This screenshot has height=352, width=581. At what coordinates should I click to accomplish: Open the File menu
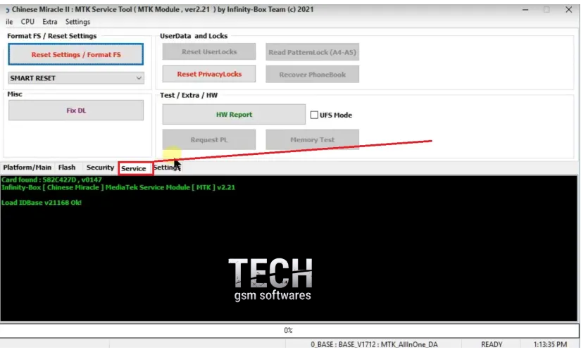coord(9,22)
